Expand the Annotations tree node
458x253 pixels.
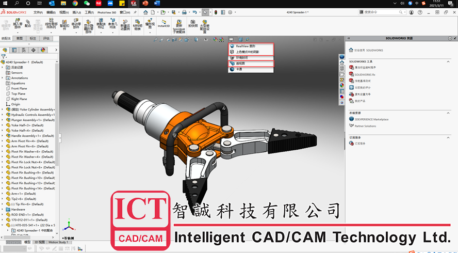3,78
